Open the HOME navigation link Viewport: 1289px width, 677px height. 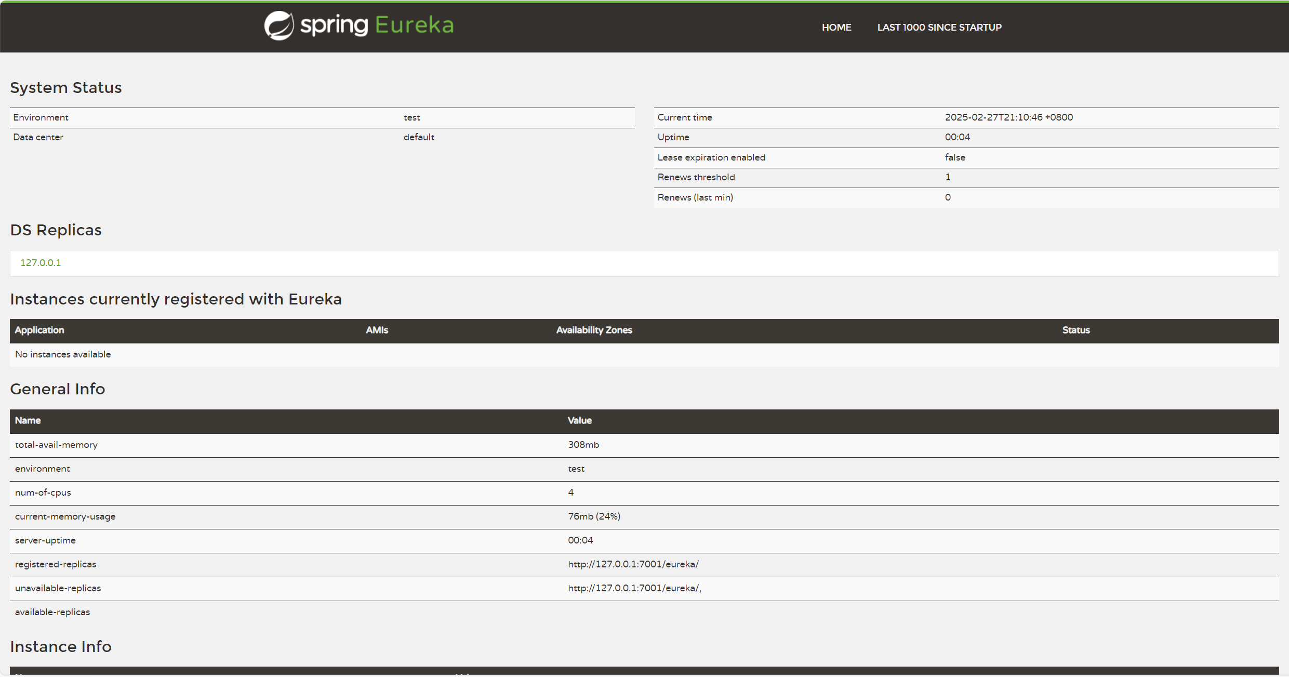coord(836,28)
